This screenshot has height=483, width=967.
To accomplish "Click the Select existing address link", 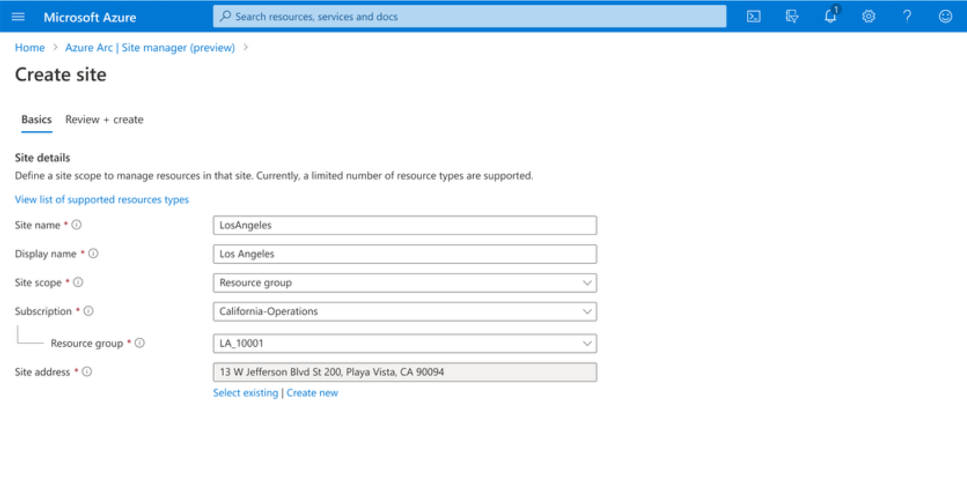I will click(245, 392).
